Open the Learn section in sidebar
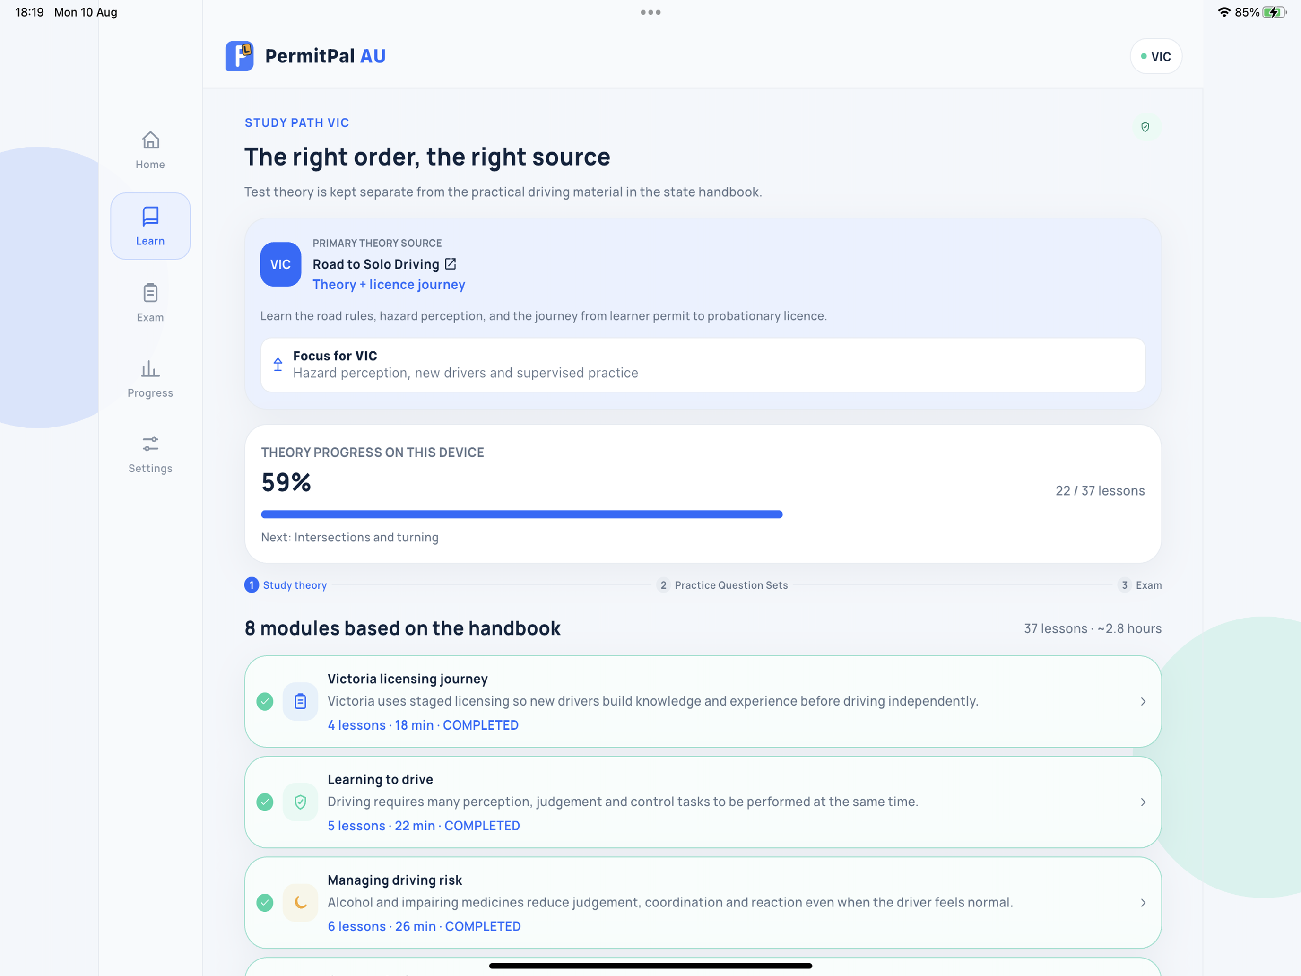 click(x=150, y=226)
